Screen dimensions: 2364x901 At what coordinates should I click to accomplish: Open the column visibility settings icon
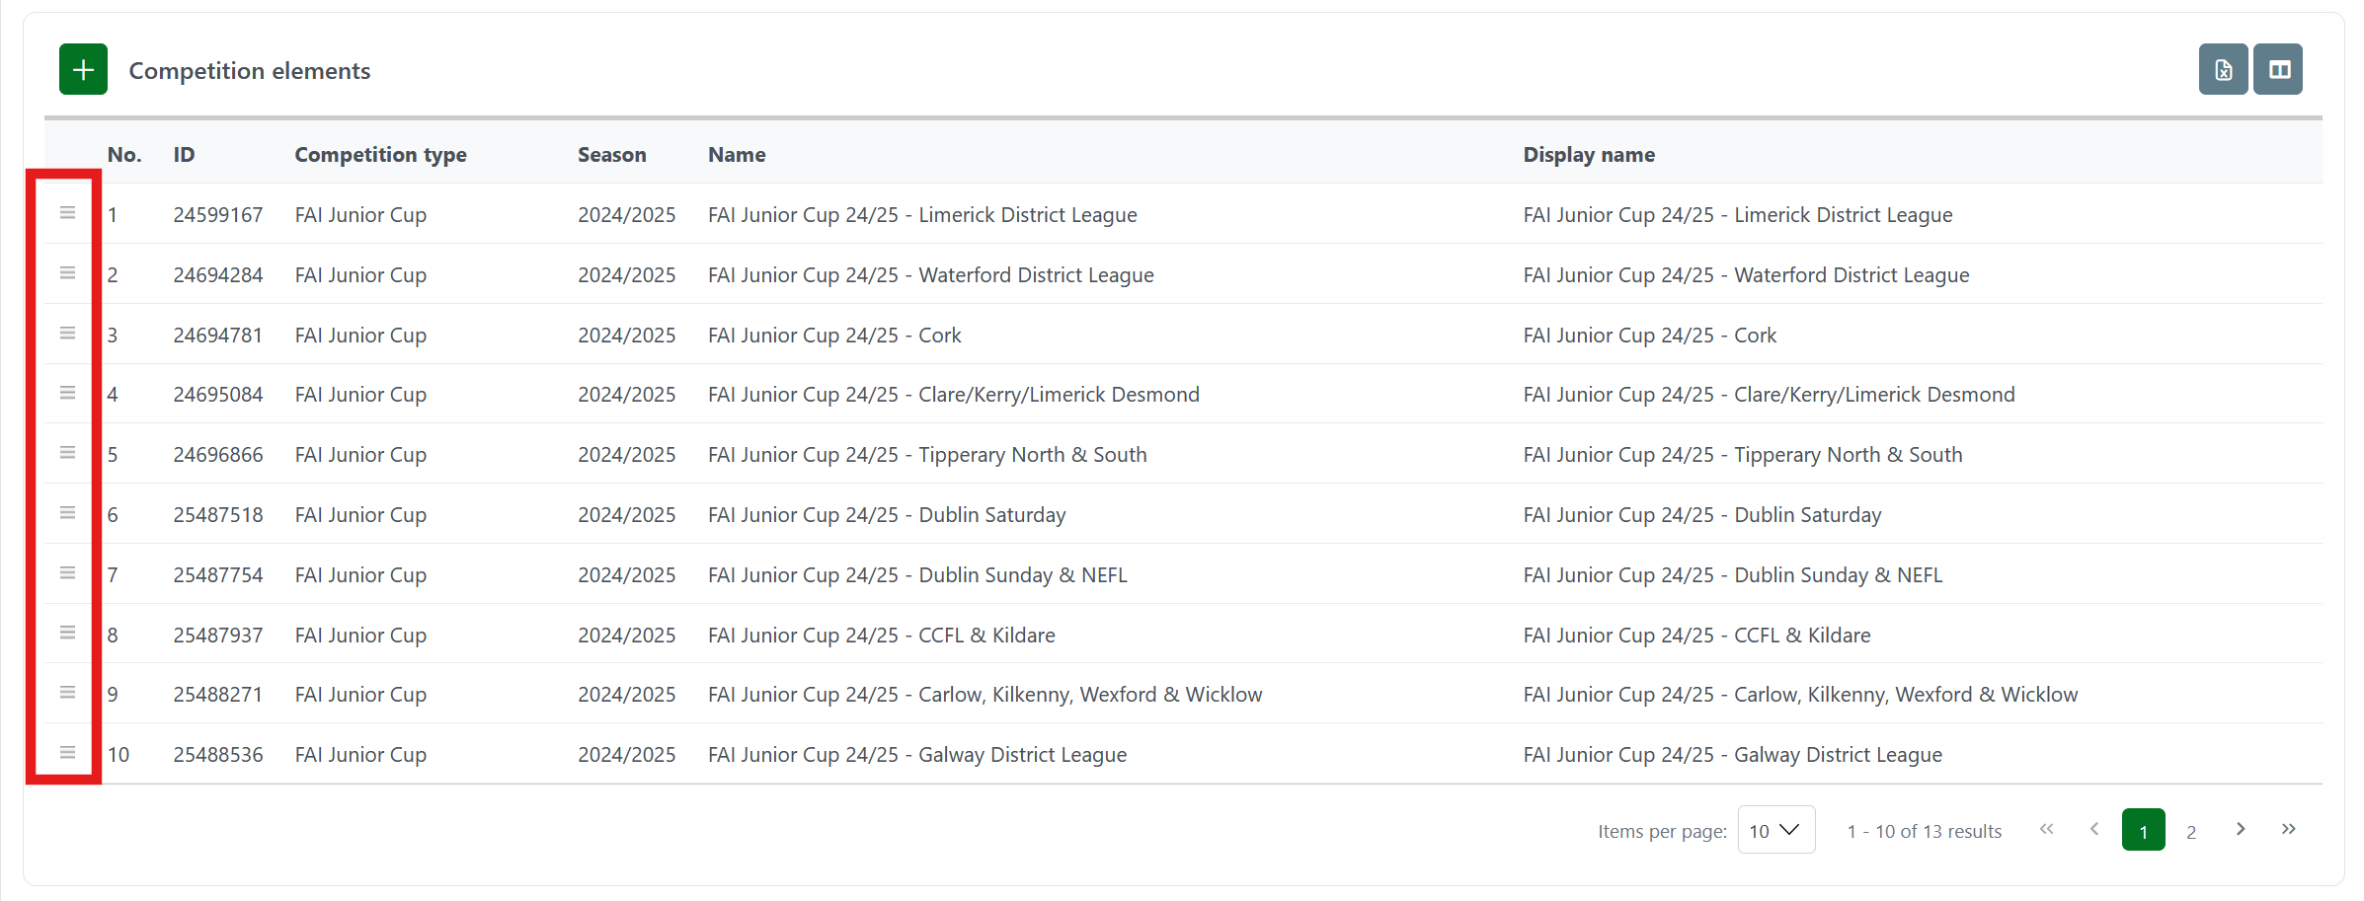click(2279, 70)
